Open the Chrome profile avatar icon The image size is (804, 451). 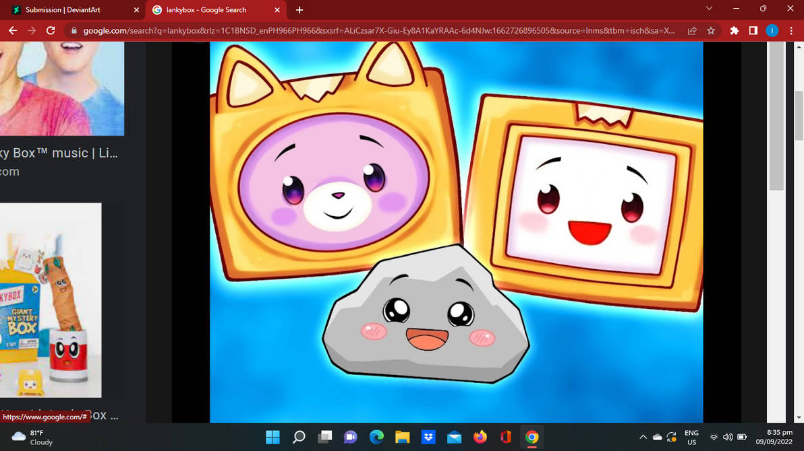[772, 30]
